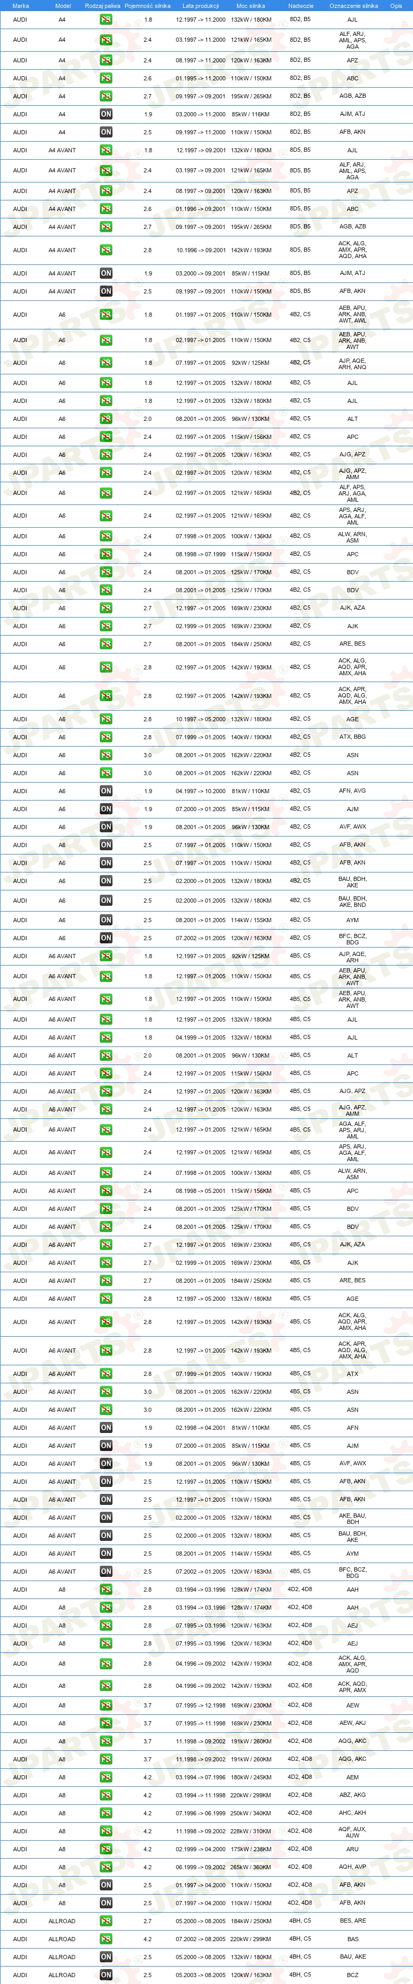Click the Marka column header
The width and height of the screenshot is (413, 1984).
[21, 5]
